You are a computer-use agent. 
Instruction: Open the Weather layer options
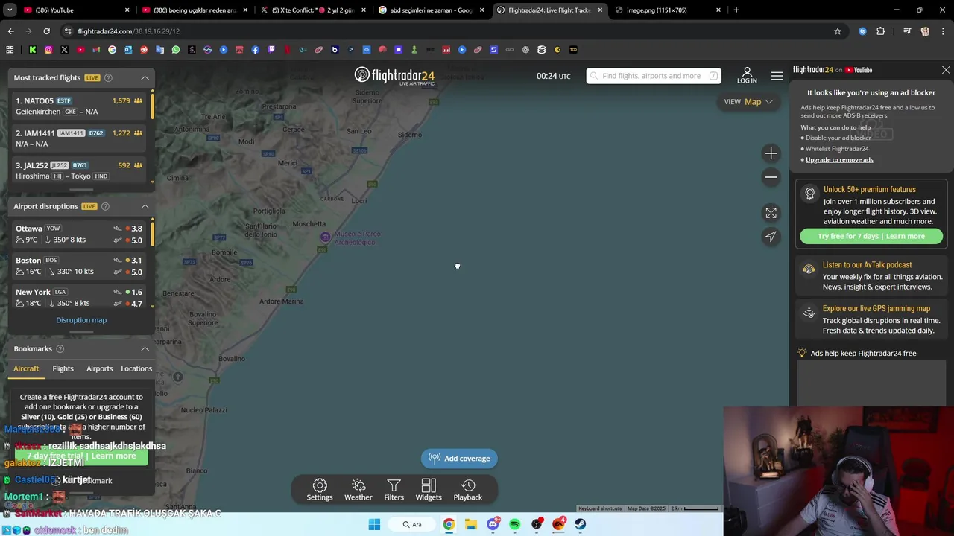358,490
